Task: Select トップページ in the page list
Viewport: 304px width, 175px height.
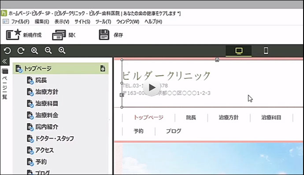Action: pyautogui.click(x=60, y=68)
